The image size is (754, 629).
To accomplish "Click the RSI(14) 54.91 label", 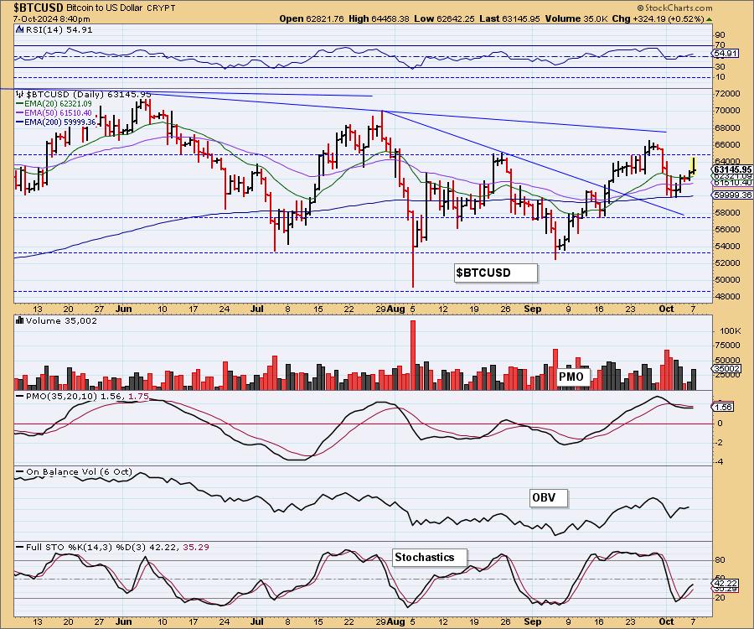I will click(59, 29).
